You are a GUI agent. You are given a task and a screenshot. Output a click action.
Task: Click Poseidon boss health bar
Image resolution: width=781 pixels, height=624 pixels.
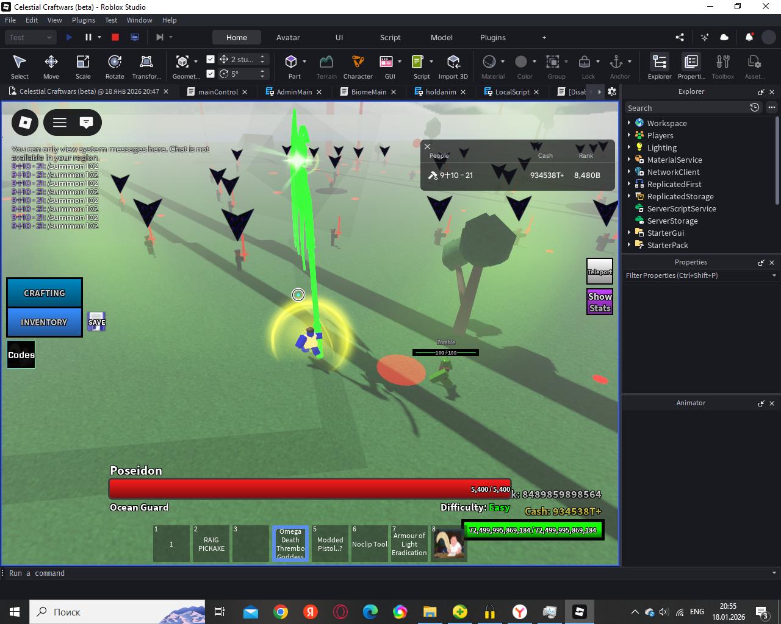tap(310, 489)
